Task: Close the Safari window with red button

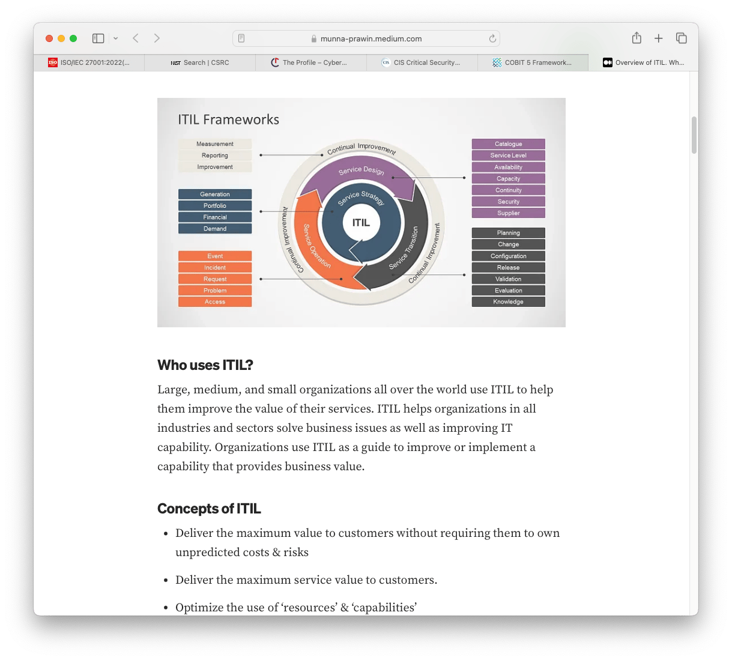Action: 49,38
